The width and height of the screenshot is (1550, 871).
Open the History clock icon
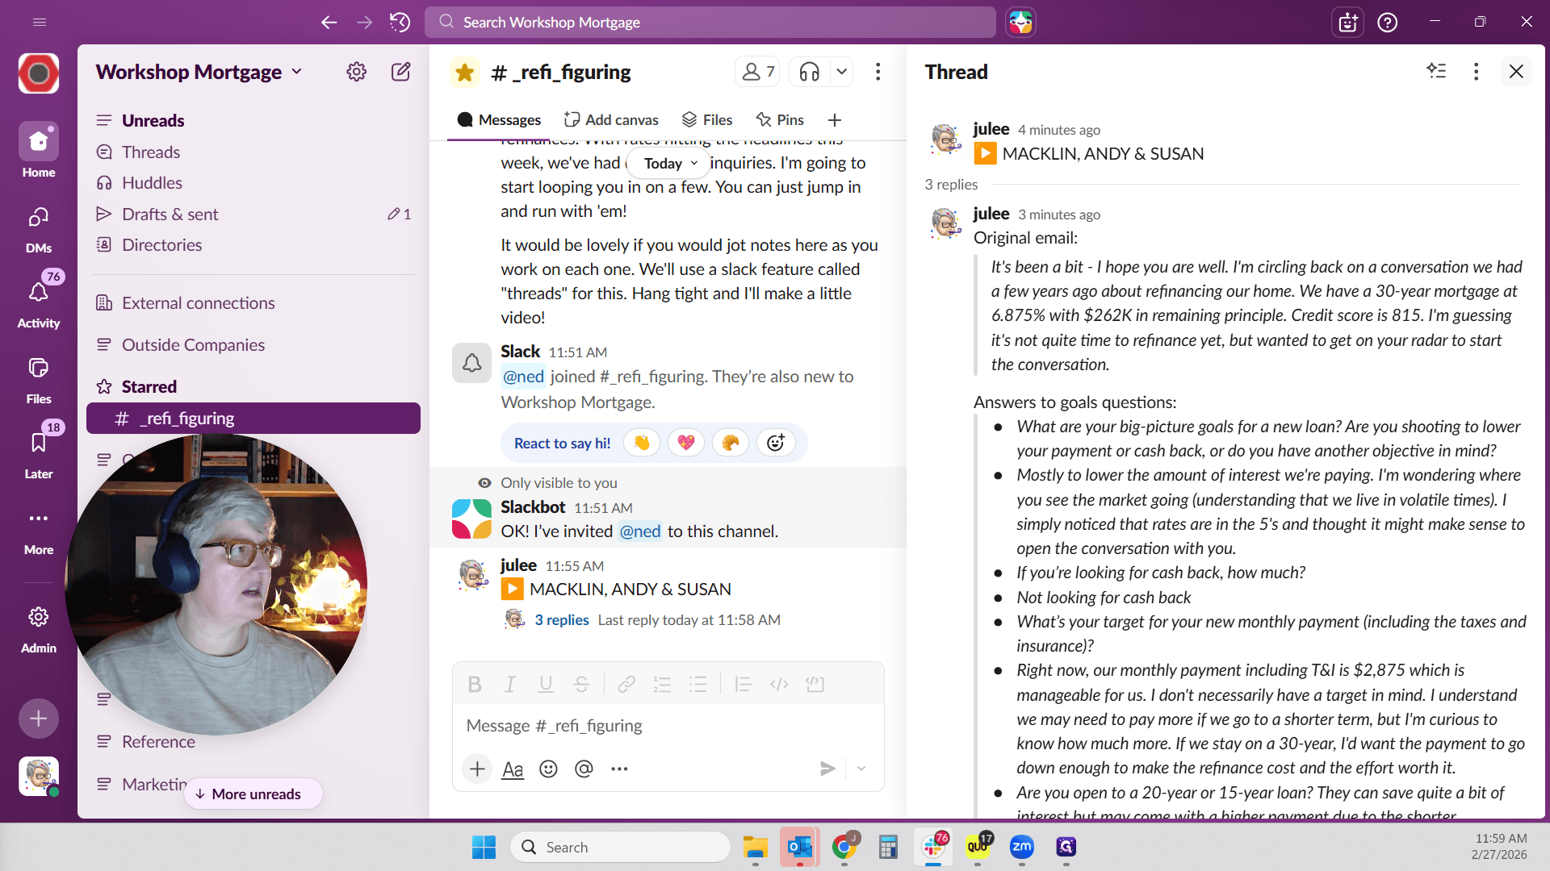(x=400, y=22)
